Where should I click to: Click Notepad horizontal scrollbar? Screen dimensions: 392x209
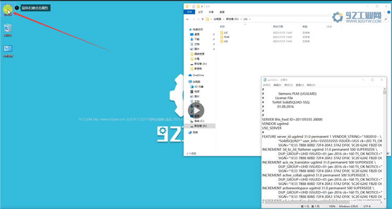(322, 202)
